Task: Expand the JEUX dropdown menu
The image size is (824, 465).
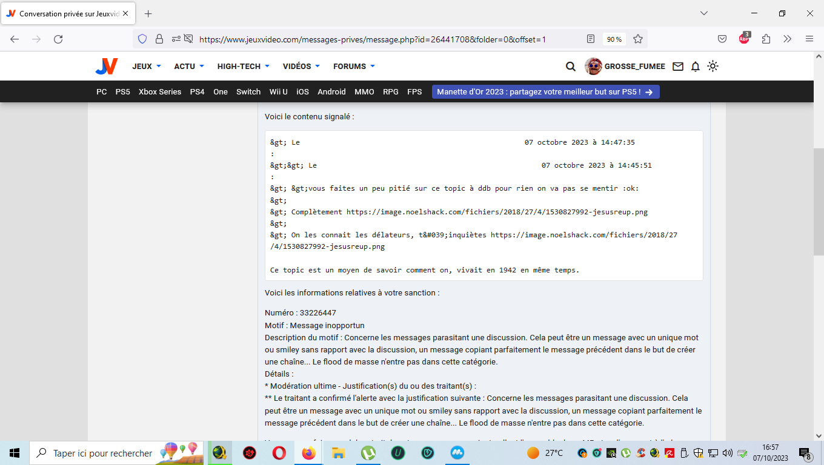Action: (147, 67)
